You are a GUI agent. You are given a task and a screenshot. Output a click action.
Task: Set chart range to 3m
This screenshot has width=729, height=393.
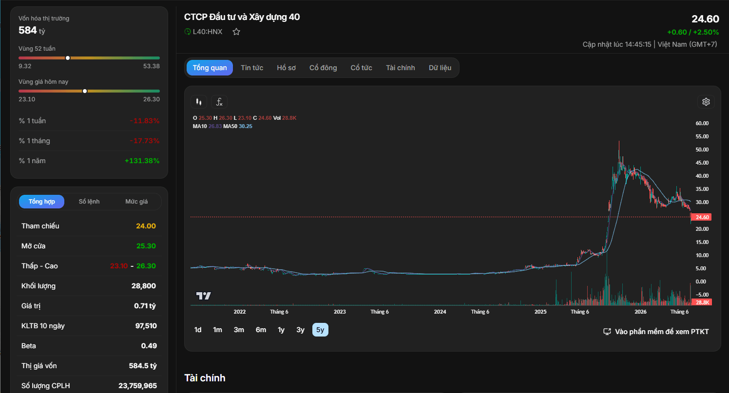239,330
